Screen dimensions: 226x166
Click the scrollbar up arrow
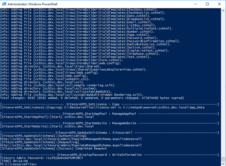[222, 10]
